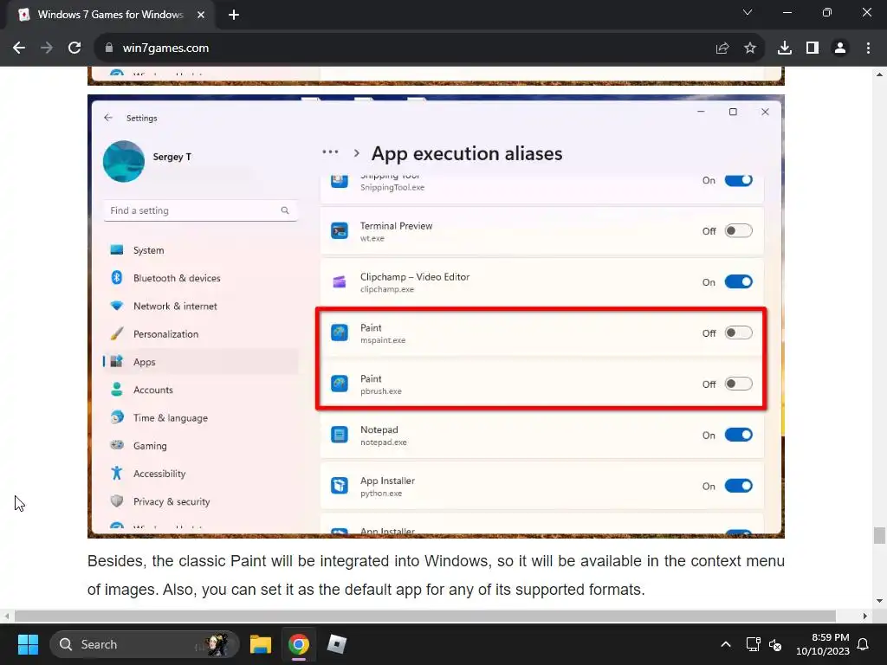Toggle the Clipchamp – Video Editor switch
Screen dimensions: 887x665
(738, 281)
